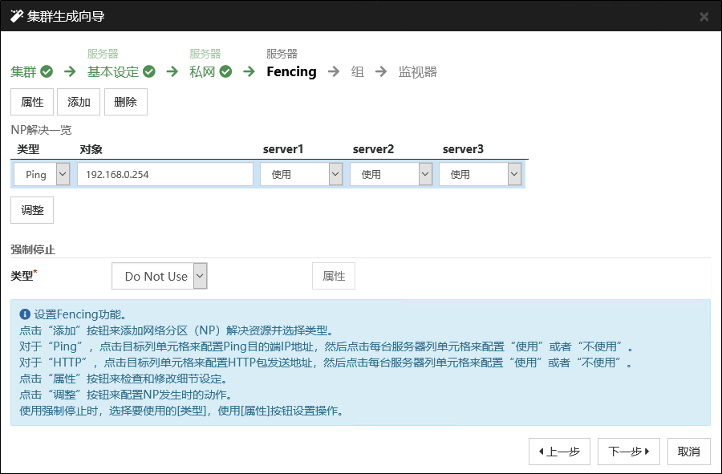
Task: Click the 调整 button
Action: point(32,209)
